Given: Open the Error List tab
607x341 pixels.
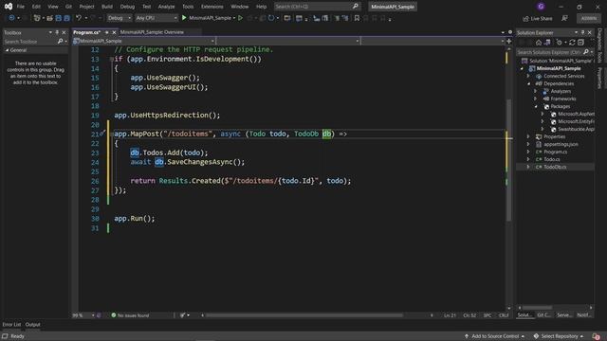Looking at the screenshot, I should click(x=11, y=324).
